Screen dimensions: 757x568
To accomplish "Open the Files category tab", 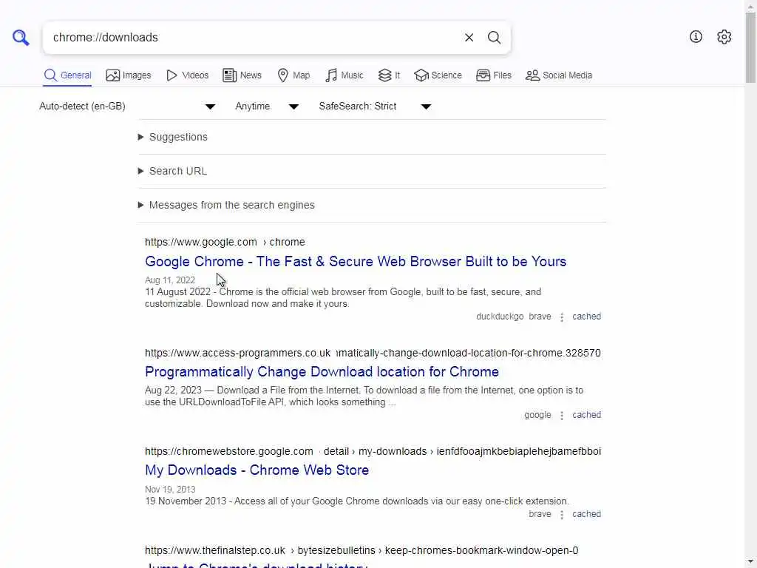I will pos(493,75).
